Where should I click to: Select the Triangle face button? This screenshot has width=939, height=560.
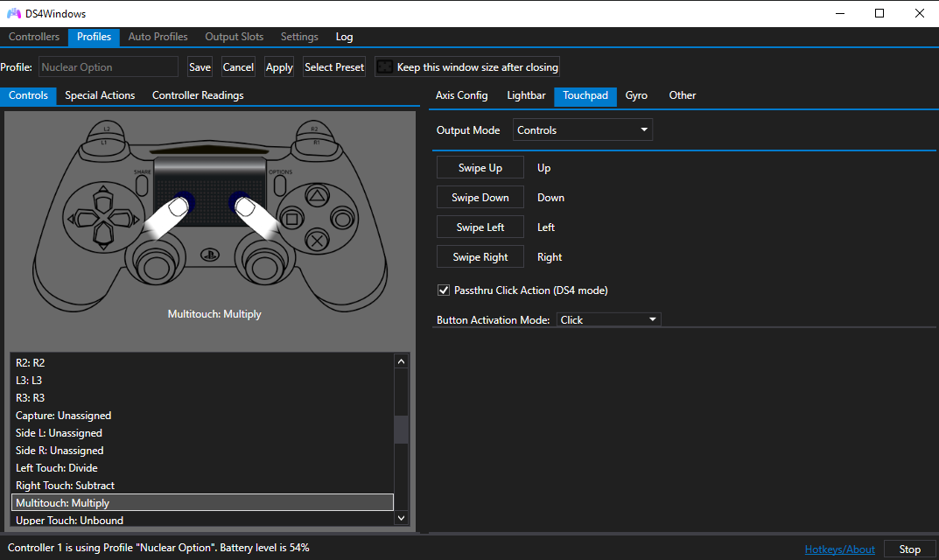317,195
